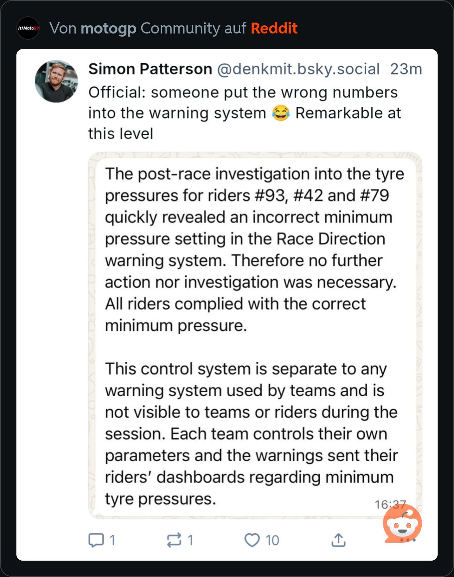The image size is (454, 577).
Task: Click the reply count number 1
Action: (112, 540)
